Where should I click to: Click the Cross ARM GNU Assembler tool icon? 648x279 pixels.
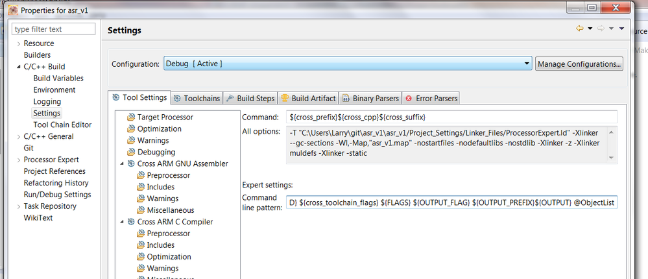coord(131,164)
